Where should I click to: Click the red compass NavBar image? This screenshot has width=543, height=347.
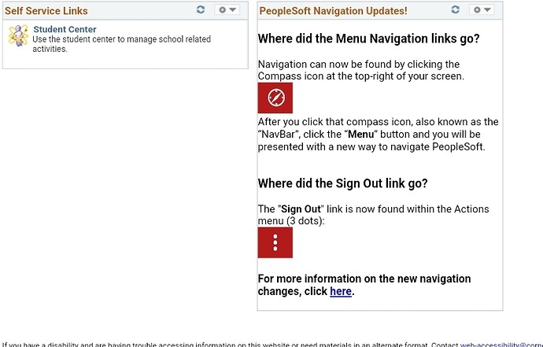[275, 98]
